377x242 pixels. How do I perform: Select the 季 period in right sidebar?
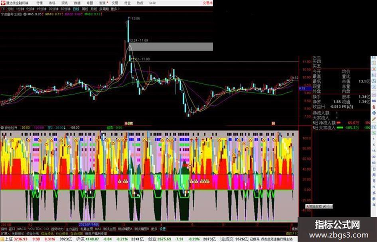click(x=374, y=199)
